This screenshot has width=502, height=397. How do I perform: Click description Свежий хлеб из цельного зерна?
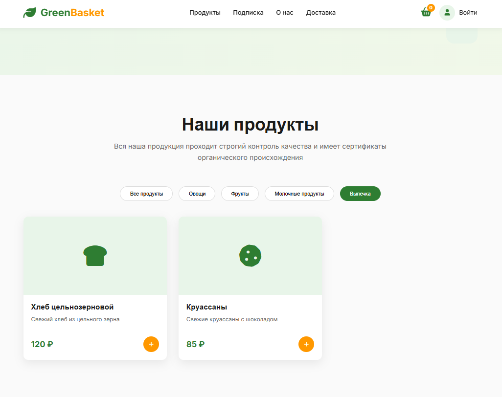(75, 319)
